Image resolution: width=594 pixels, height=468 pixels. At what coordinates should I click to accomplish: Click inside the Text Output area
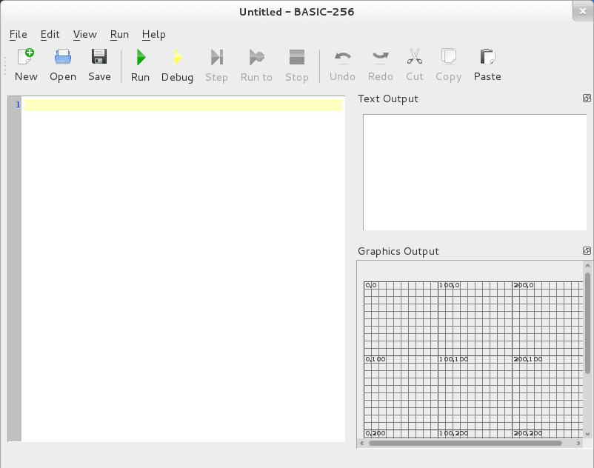click(475, 173)
